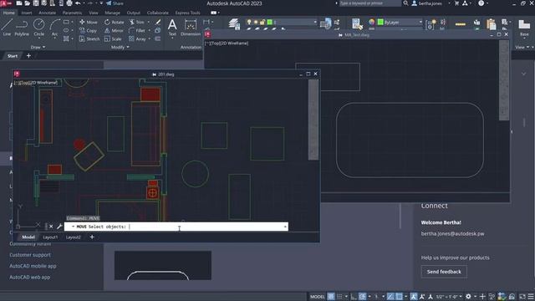Click the Scale command

[x=113, y=39]
